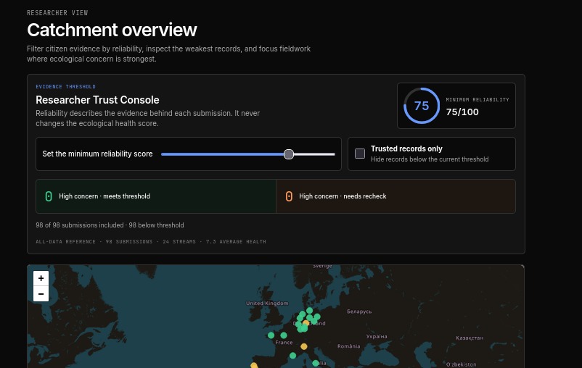Open the 'High concern · needs recheck' card
The width and height of the screenshot is (582, 368).
[x=395, y=196]
